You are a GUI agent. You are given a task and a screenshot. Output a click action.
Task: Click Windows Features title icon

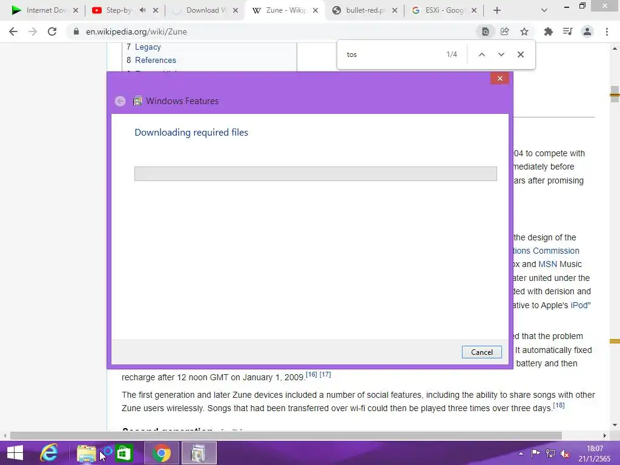[x=137, y=101]
